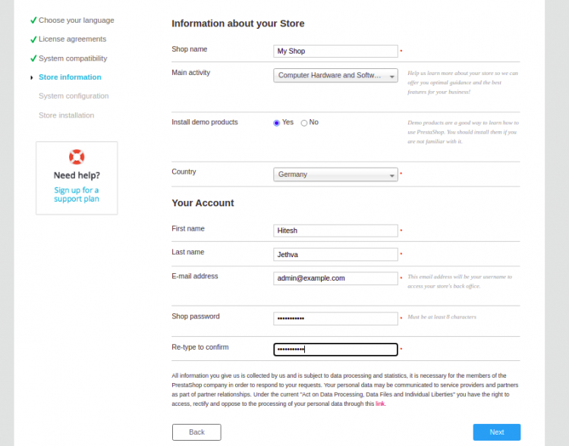Image resolution: width=569 pixels, height=446 pixels.
Task: Select Yes for Install demo products
Action: pyautogui.click(x=276, y=123)
